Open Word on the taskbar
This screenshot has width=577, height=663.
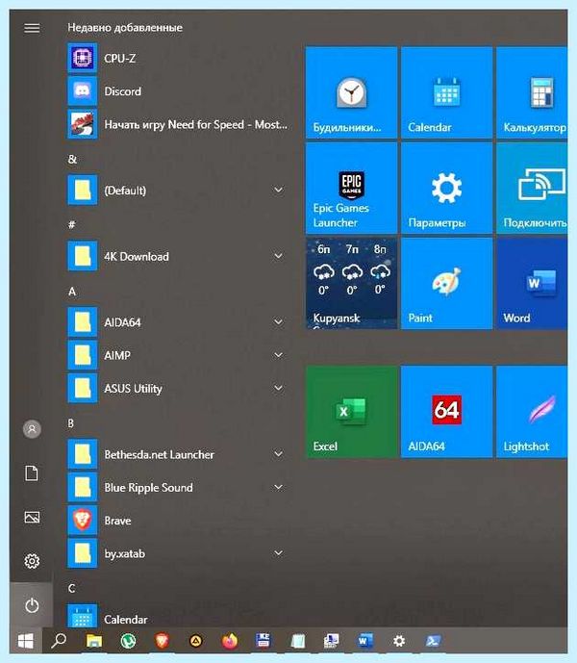(x=365, y=641)
